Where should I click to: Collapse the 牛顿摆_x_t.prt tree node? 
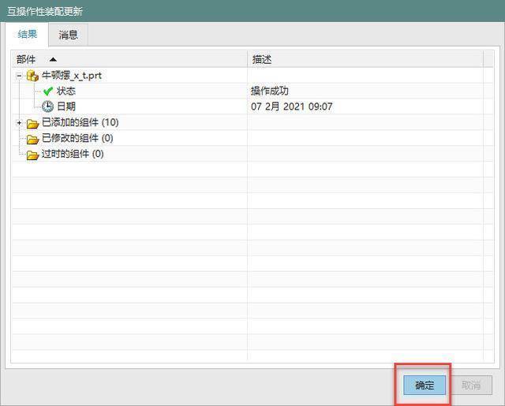pyautogui.click(x=19, y=76)
